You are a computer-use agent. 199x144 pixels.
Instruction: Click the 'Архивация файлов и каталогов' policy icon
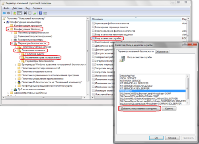point(93,23)
